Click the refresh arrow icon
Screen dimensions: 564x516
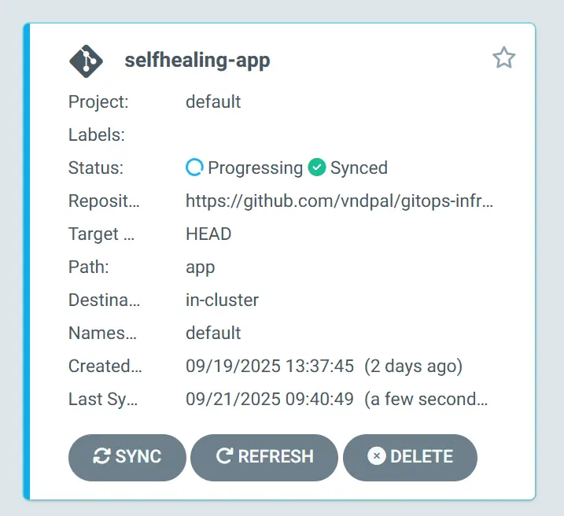coord(223,456)
